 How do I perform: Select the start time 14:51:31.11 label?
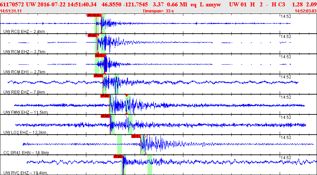point(11,11)
